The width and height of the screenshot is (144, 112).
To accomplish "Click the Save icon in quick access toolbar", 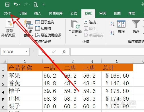I will [7, 5].
